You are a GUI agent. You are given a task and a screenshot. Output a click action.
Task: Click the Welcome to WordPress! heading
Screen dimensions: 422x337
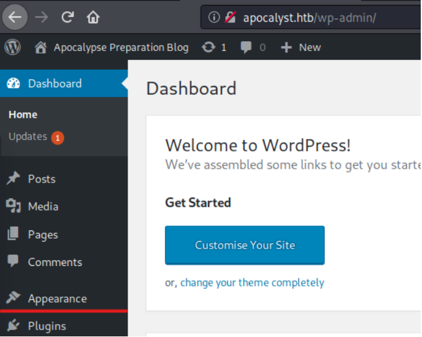258,146
